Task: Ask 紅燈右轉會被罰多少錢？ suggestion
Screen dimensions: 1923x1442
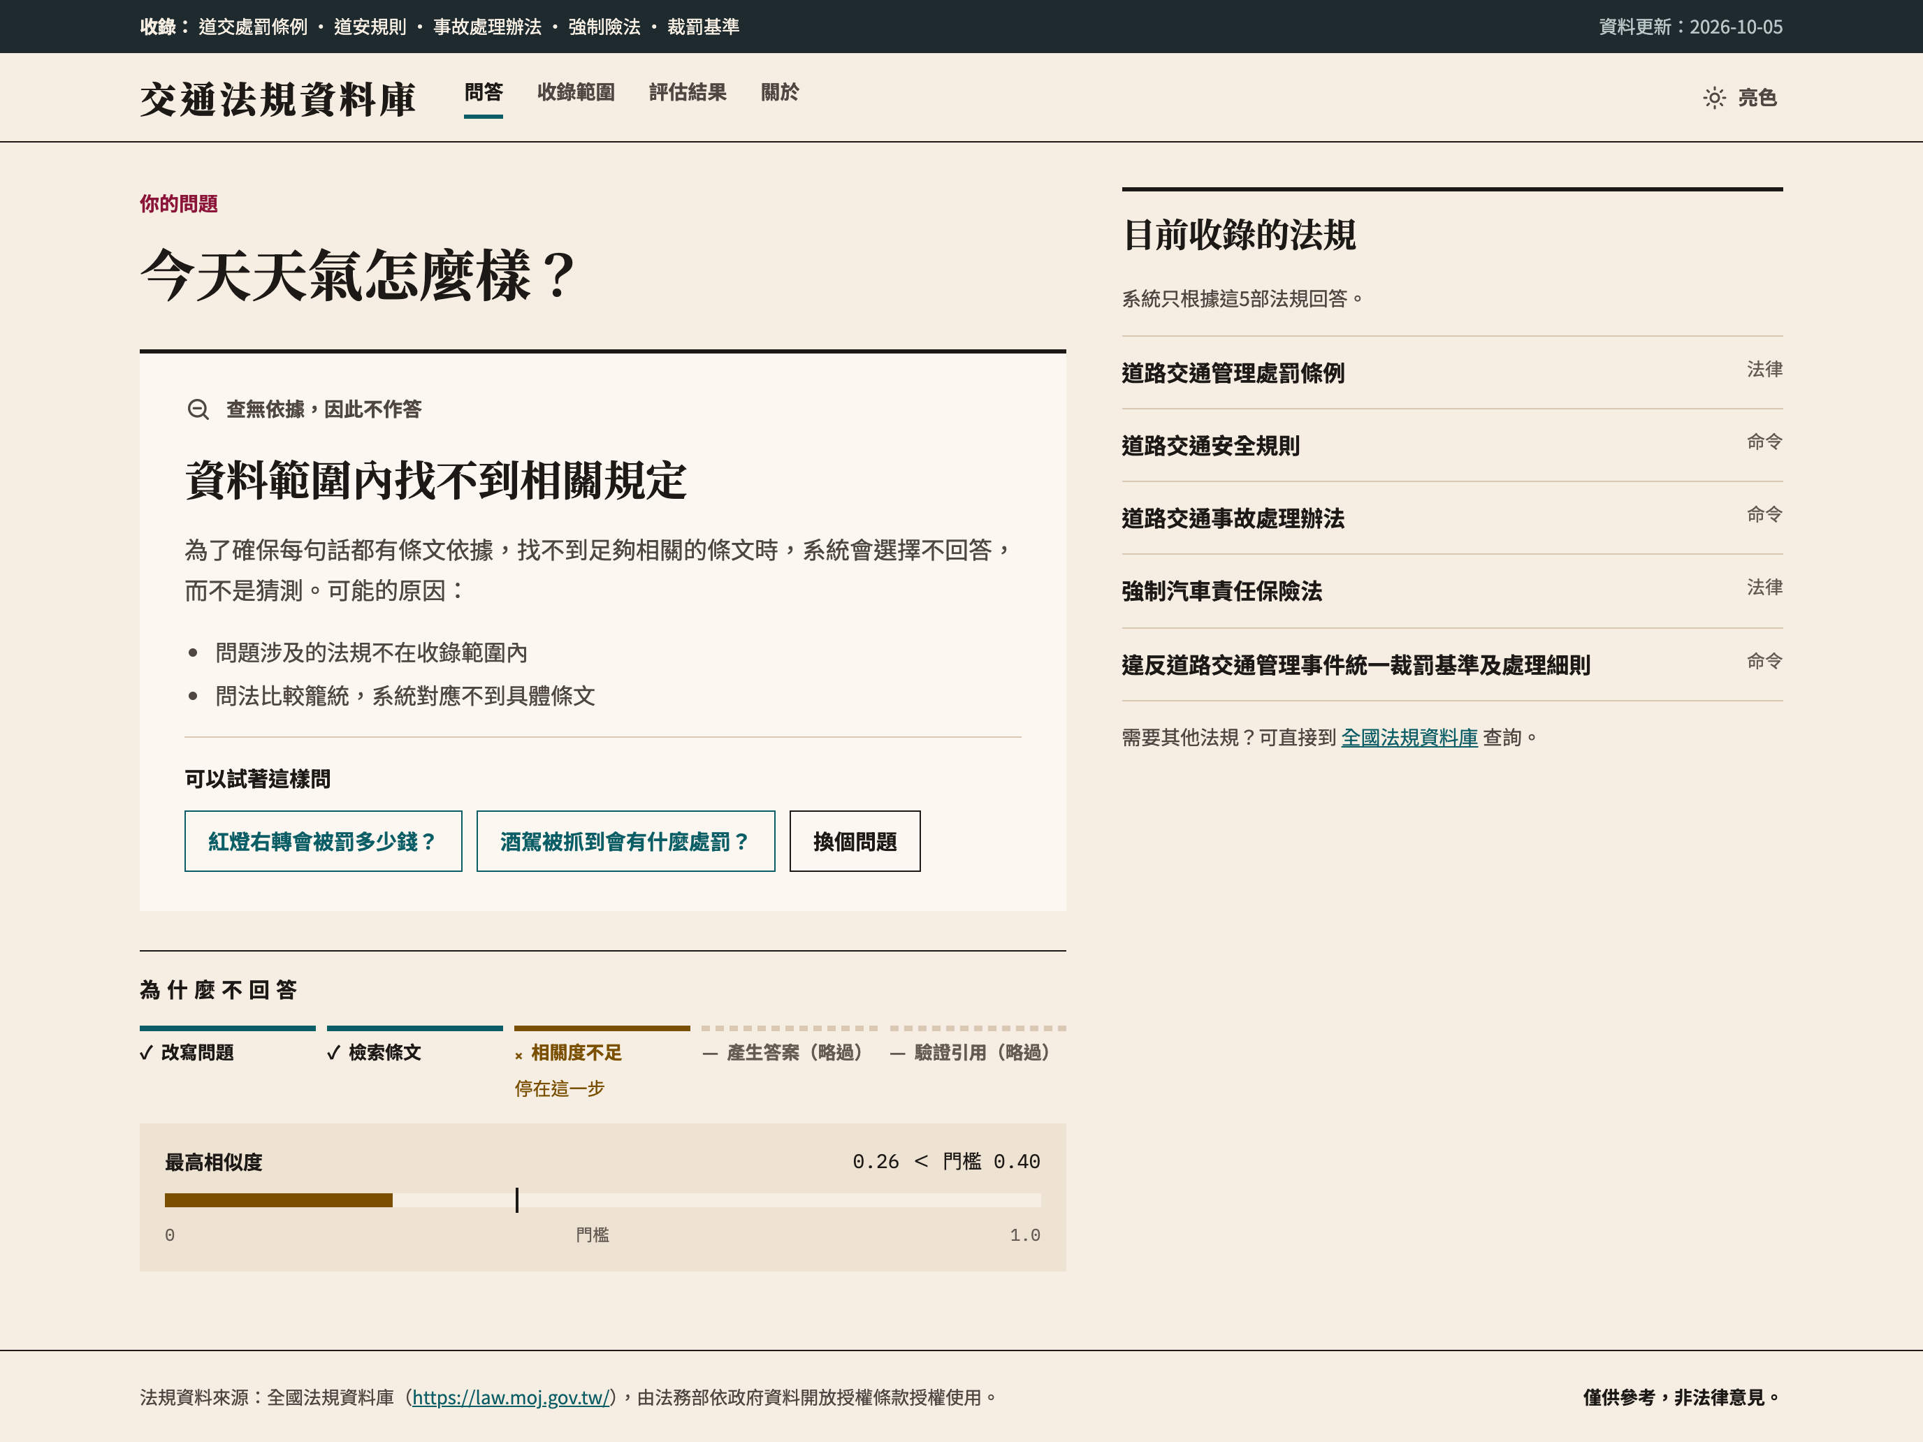Action: click(x=324, y=841)
